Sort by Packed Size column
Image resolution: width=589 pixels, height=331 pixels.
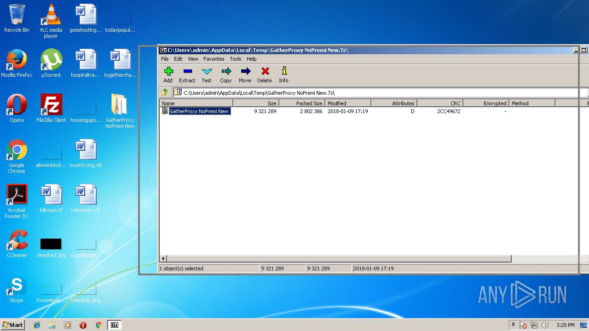302,103
